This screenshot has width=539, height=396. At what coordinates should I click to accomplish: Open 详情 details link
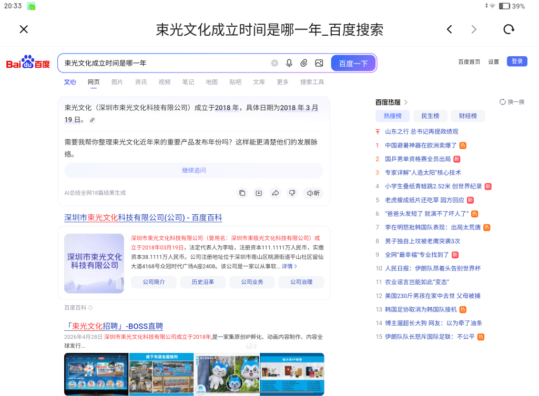(x=289, y=266)
